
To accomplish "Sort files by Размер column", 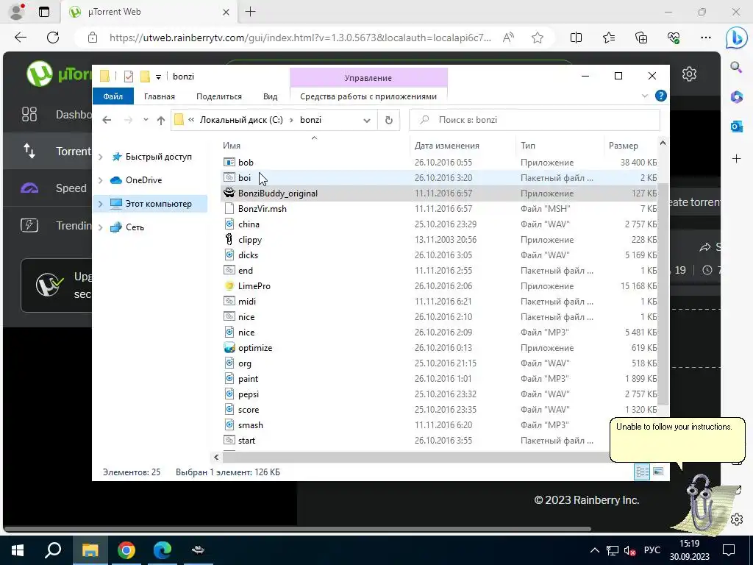I will tap(624, 146).
